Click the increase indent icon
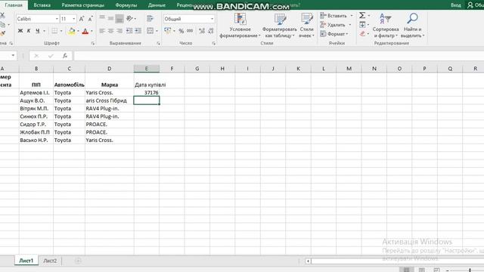The width and height of the screenshot is (484, 272). [x=138, y=31]
